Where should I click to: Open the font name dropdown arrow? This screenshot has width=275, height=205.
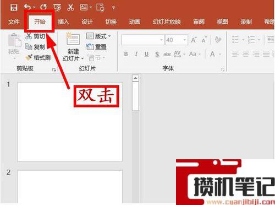(161, 40)
